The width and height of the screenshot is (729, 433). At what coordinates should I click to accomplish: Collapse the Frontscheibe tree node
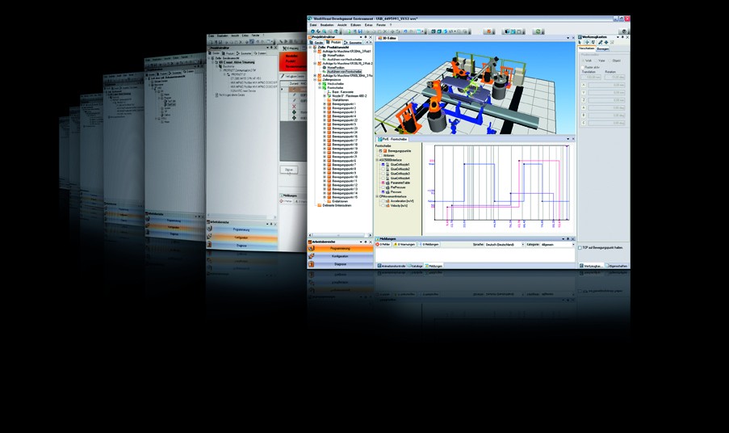coord(320,87)
